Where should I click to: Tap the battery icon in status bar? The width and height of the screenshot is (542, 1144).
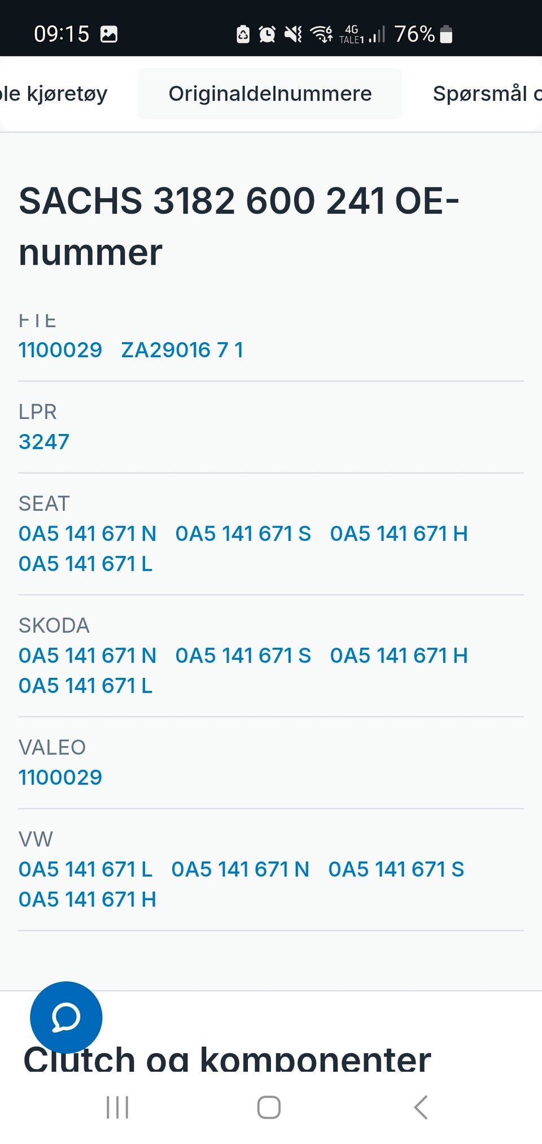pyautogui.click(x=446, y=34)
